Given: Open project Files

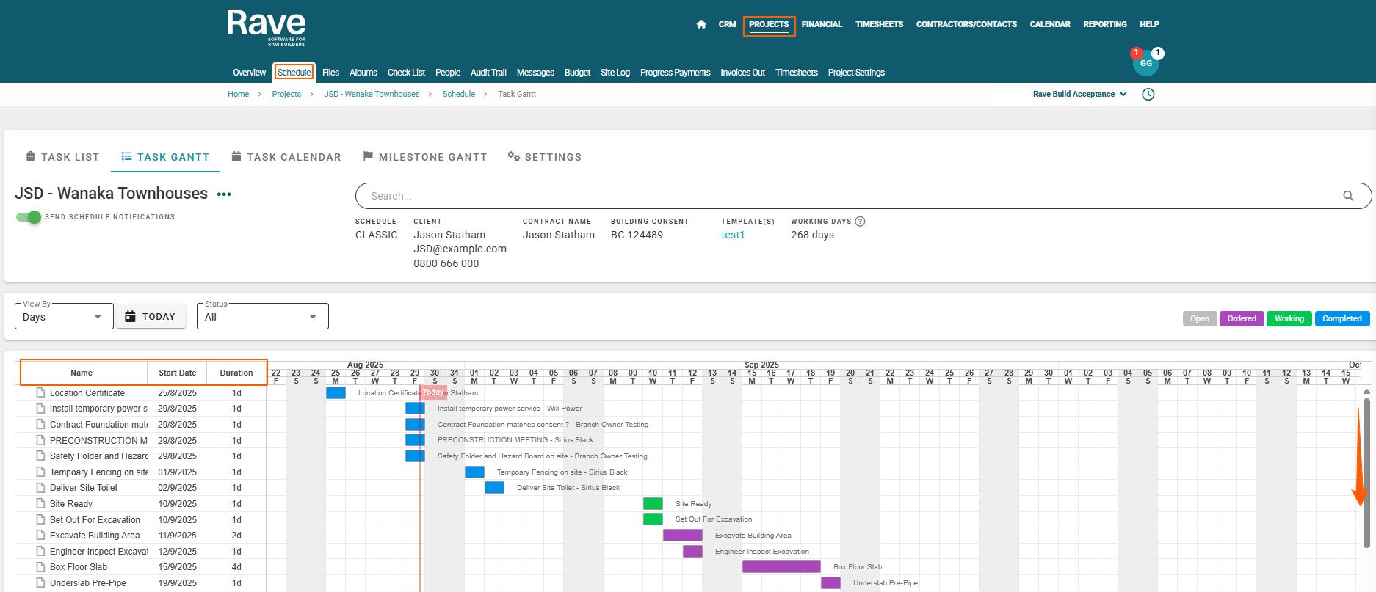Looking at the screenshot, I should [x=330, y=73].
